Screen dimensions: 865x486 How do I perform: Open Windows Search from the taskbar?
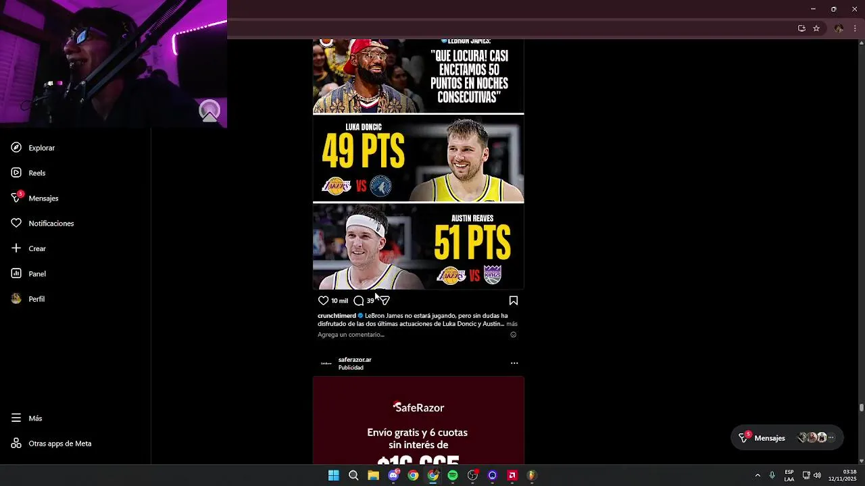(353, 475)
